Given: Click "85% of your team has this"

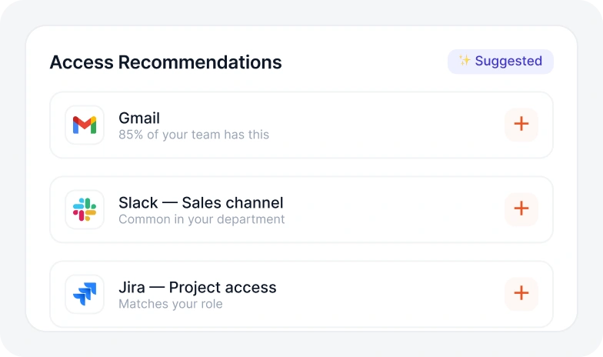Looking at the screenshot, I should click(x=194, y=135).
